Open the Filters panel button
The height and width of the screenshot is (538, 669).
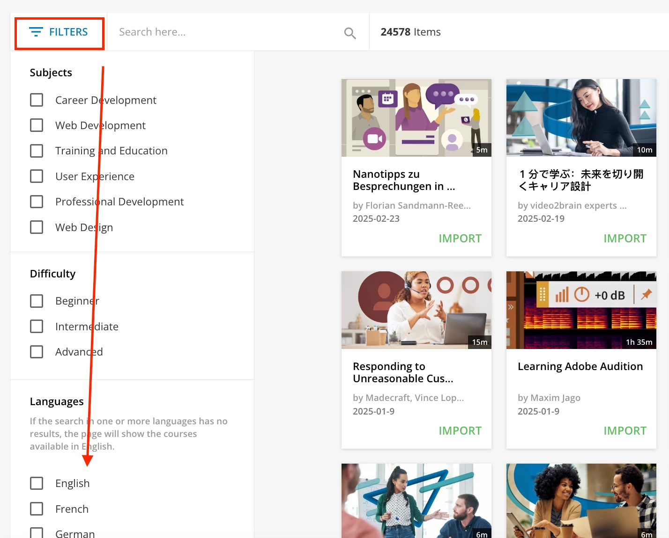59,32
